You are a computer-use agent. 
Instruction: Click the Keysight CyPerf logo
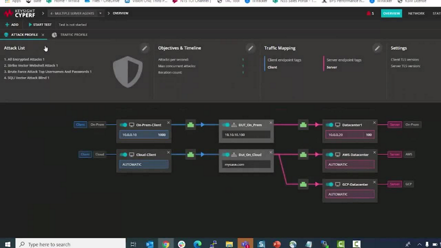20,13
